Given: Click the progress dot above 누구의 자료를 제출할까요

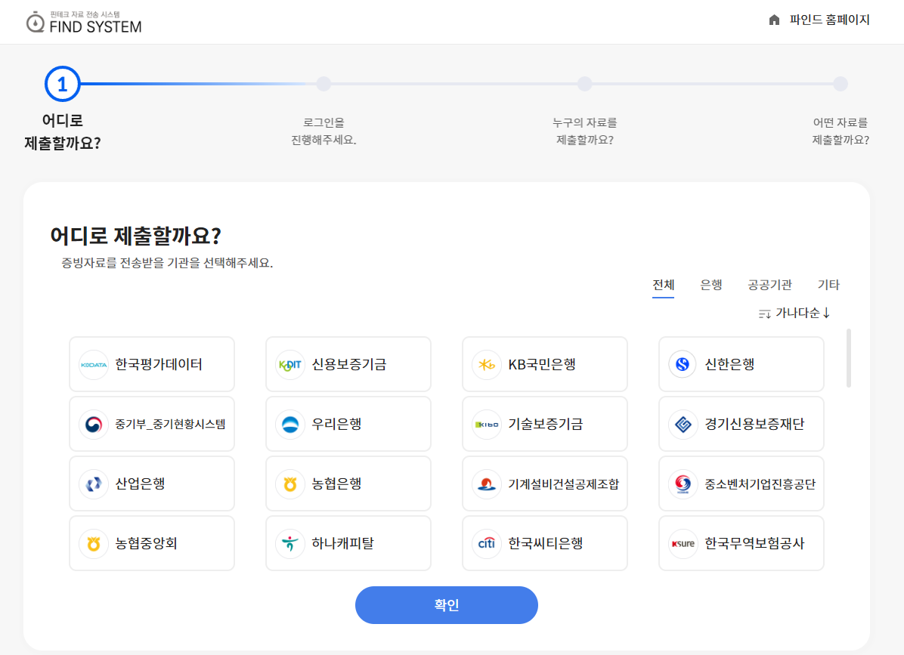Looking at the screenshot, I should click(x=584, y=84).
